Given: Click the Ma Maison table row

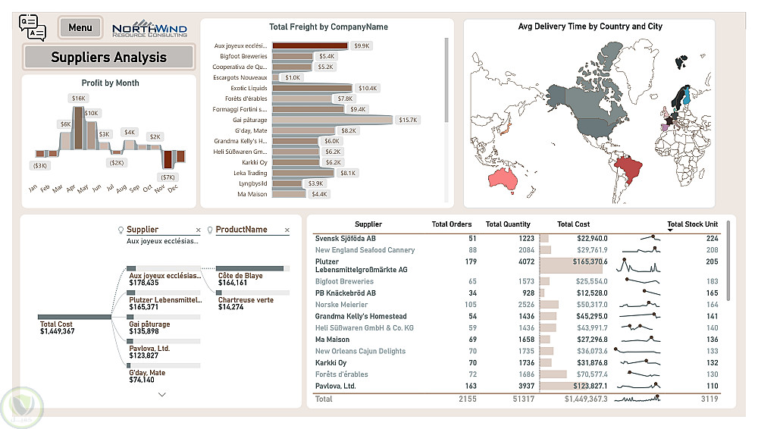Looking at the screenshot, I should coord(516,340).
